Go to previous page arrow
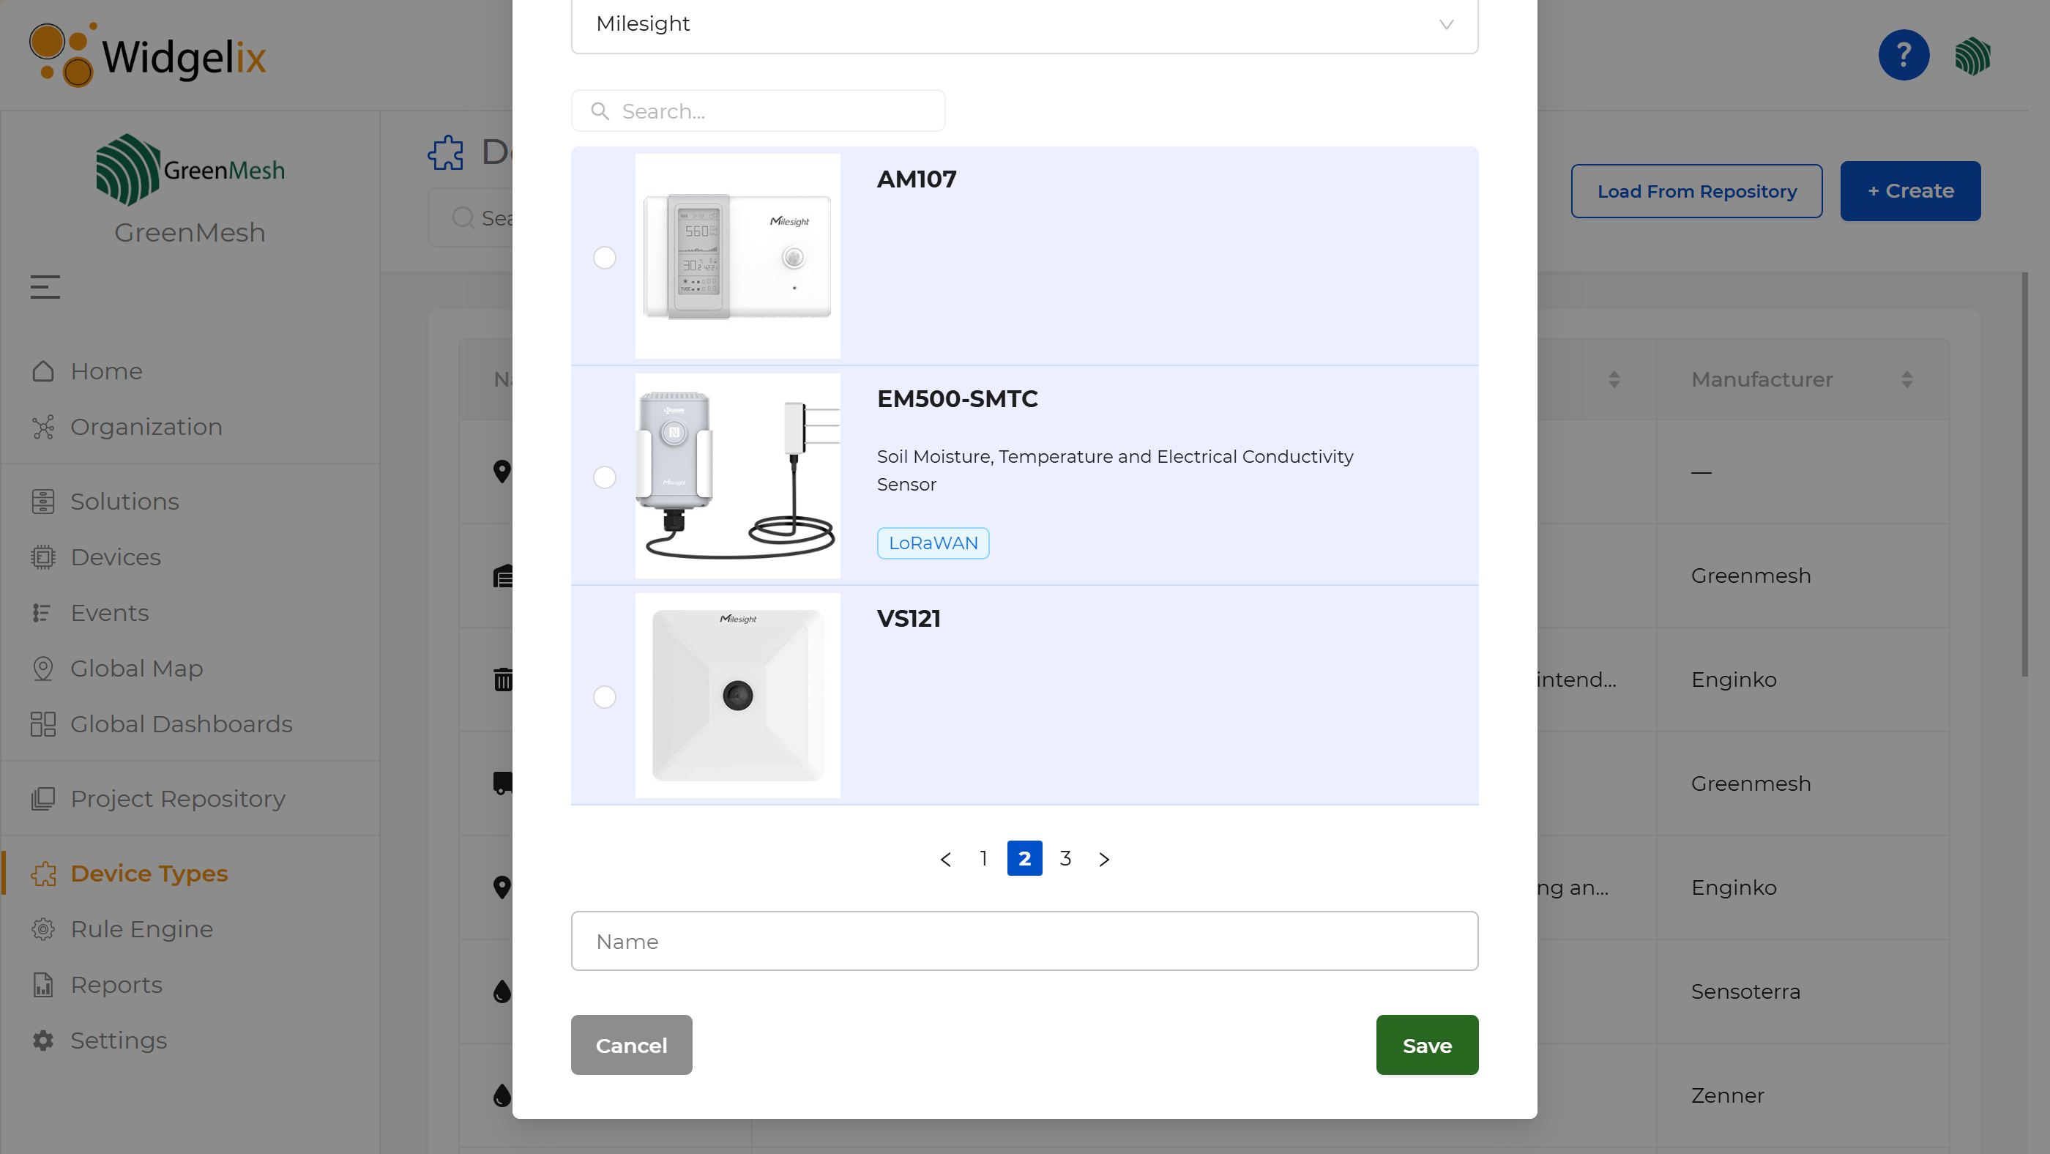 [945, 859]
